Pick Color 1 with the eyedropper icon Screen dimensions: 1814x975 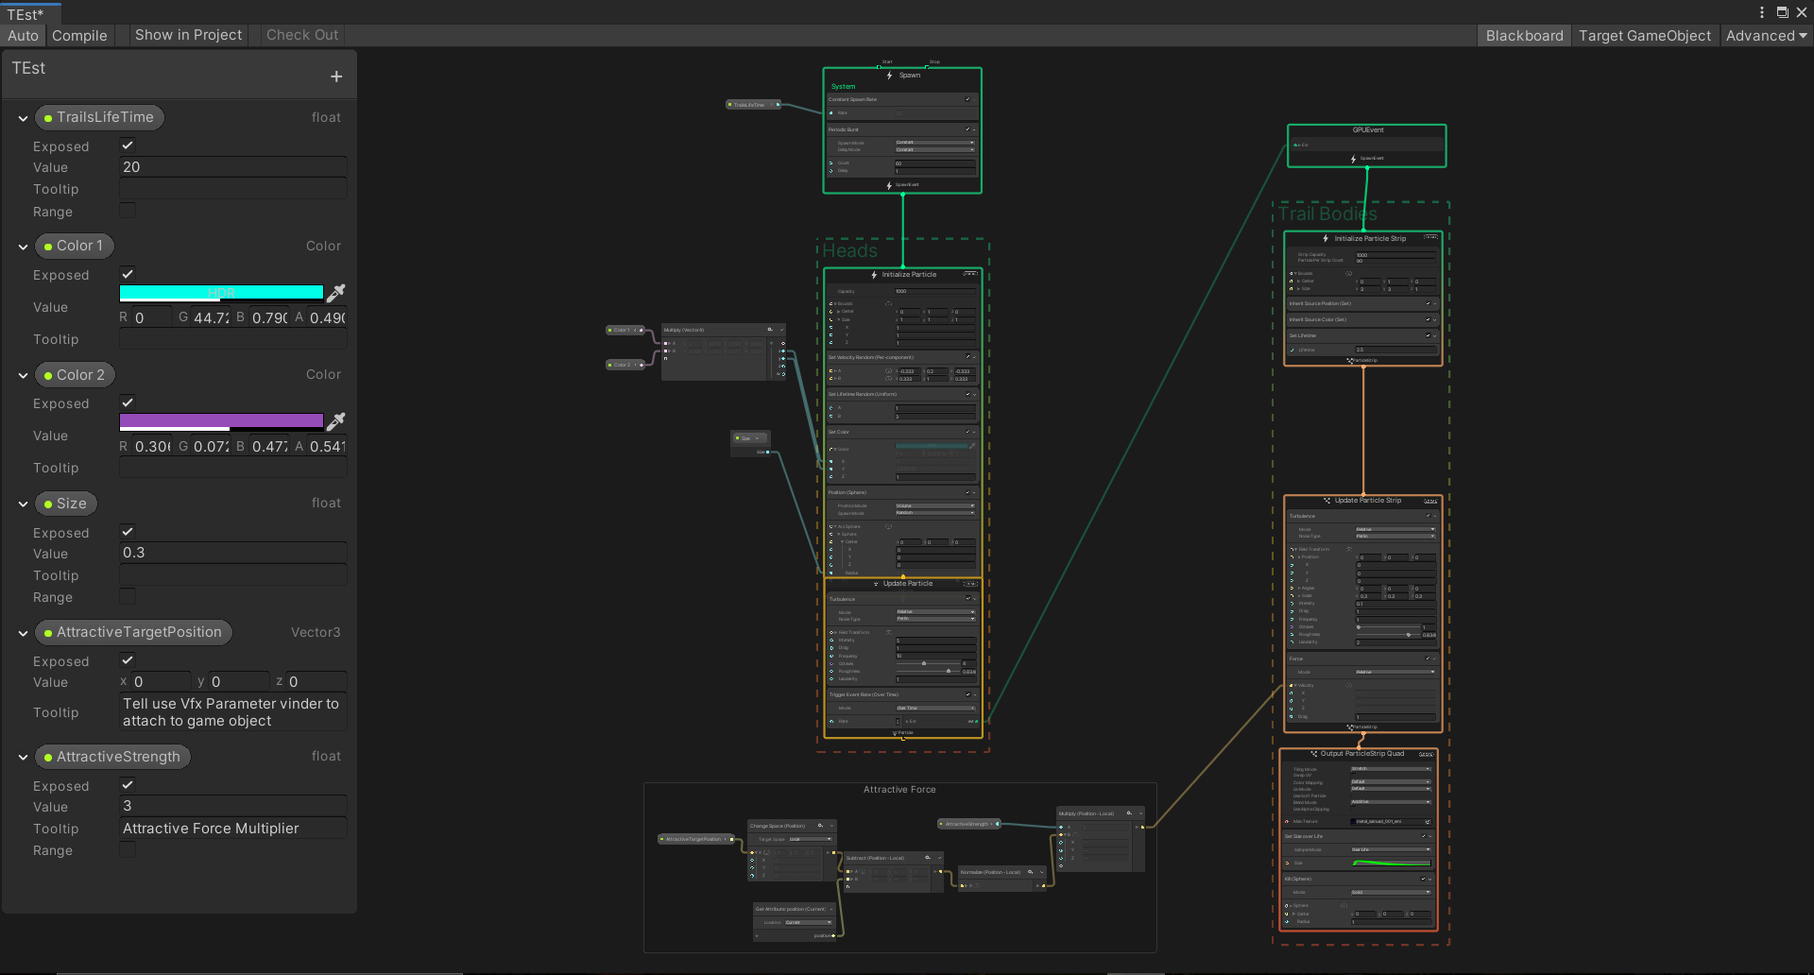tap(335, 293)
